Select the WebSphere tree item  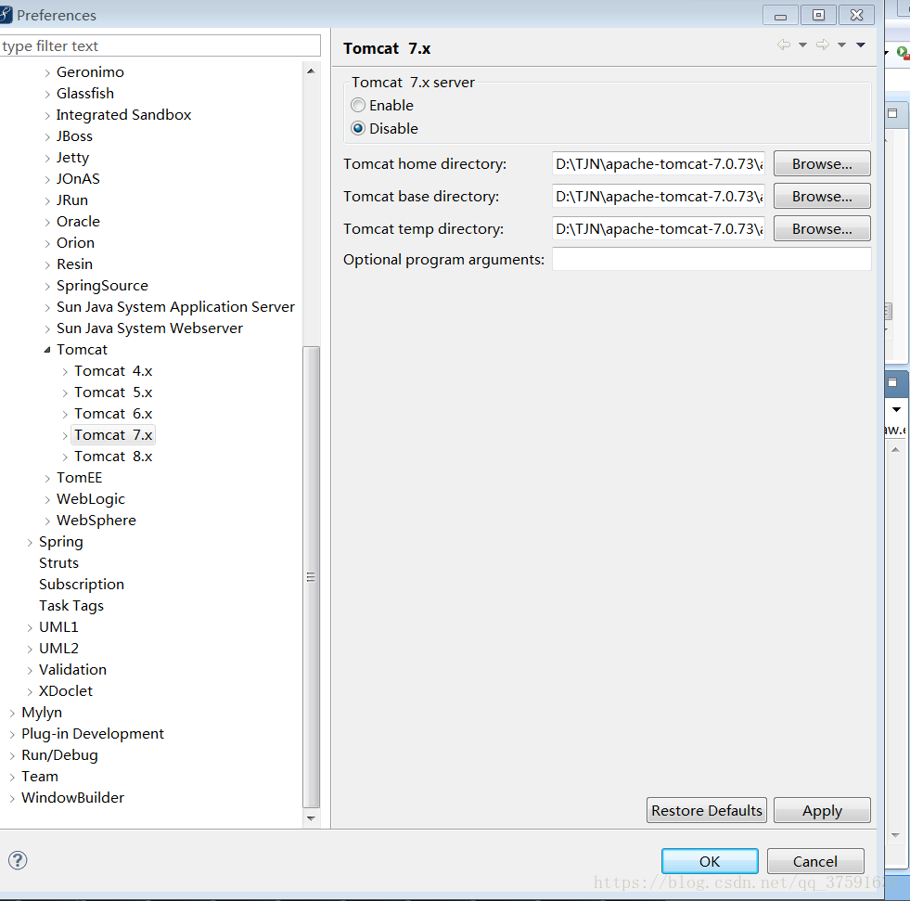click(96, 521)
